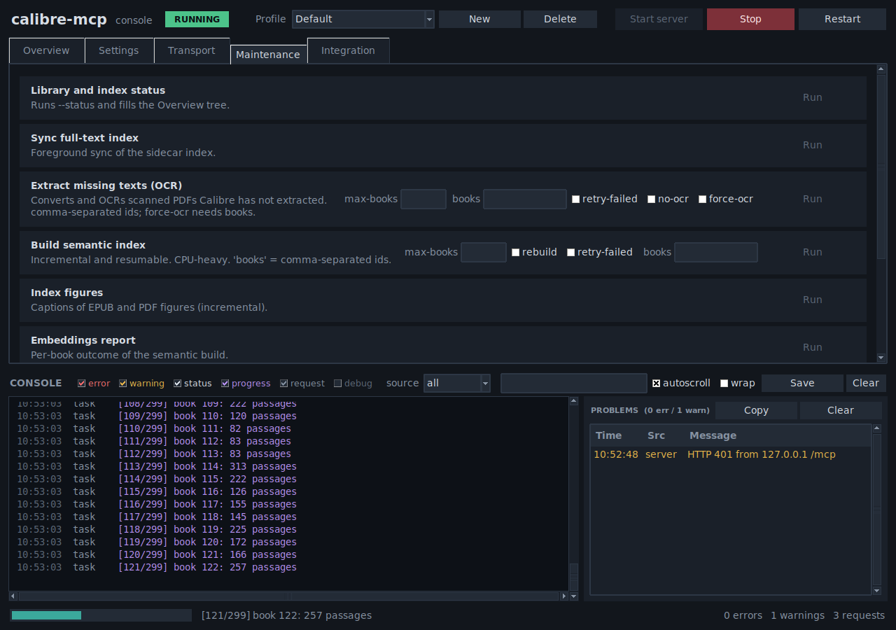
Task: Open the Profile dropdown showing Default
Action: tap(363, 19)
